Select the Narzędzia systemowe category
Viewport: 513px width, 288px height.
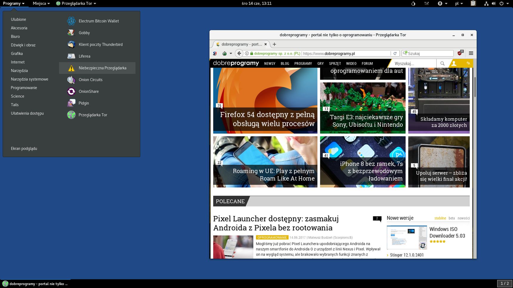[x=30, y=79]
